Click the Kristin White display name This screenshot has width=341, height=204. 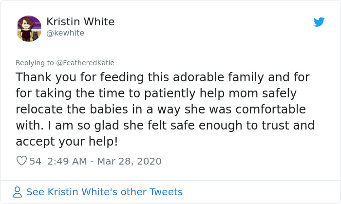point(80,22)
